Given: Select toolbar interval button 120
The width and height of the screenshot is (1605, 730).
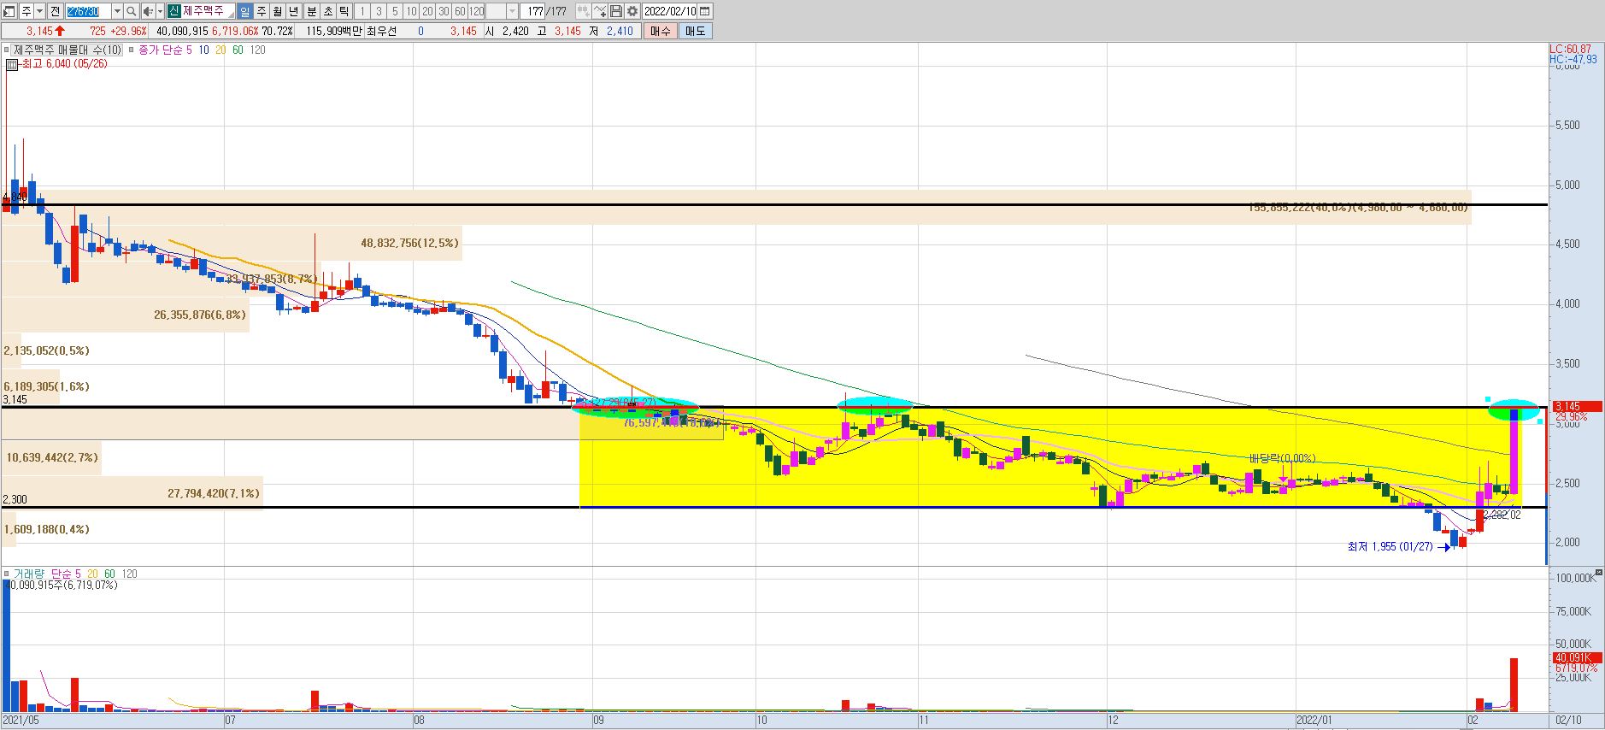Looking at the screenshot, I should tap(476, 11).
